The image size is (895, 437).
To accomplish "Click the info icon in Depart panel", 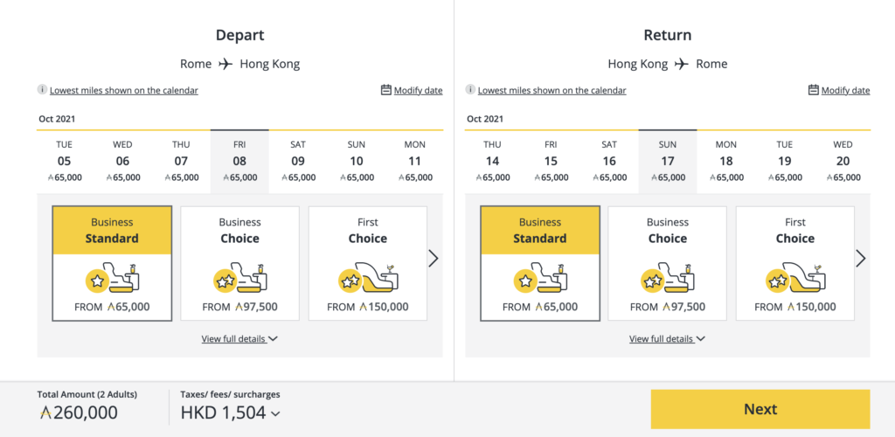I will click(x=42, y=89).
